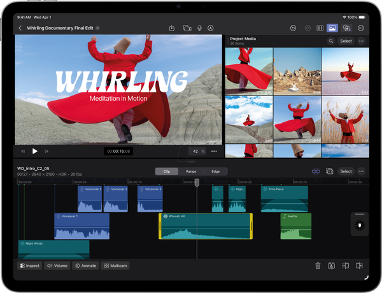Image resolution: width=382 pixels, height=293 pixels.
Task: Tap Select in the timeline header
Action: pyautogui.click(x=346, y=171)
